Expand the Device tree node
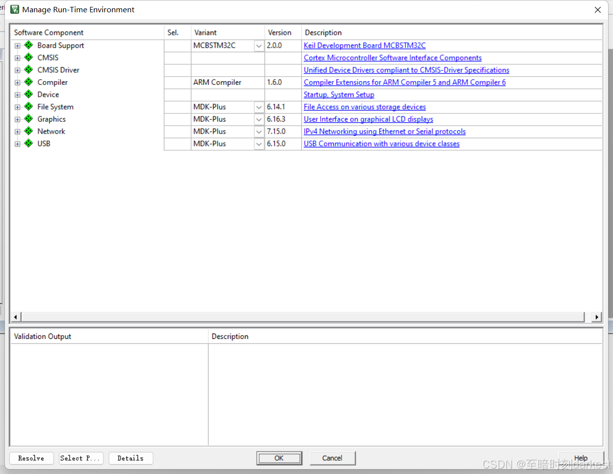Screen dimensions: 613x474 pos(18,95)
